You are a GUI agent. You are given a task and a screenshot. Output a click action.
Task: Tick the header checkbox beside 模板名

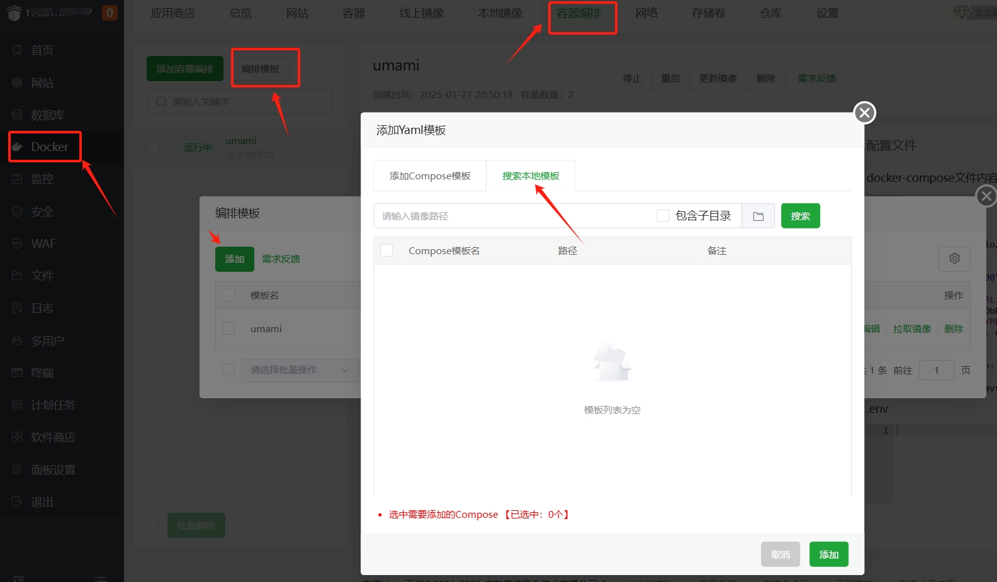point(229,295)
